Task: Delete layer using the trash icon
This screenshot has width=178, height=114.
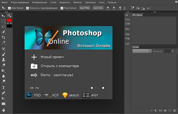Action: 174,110
